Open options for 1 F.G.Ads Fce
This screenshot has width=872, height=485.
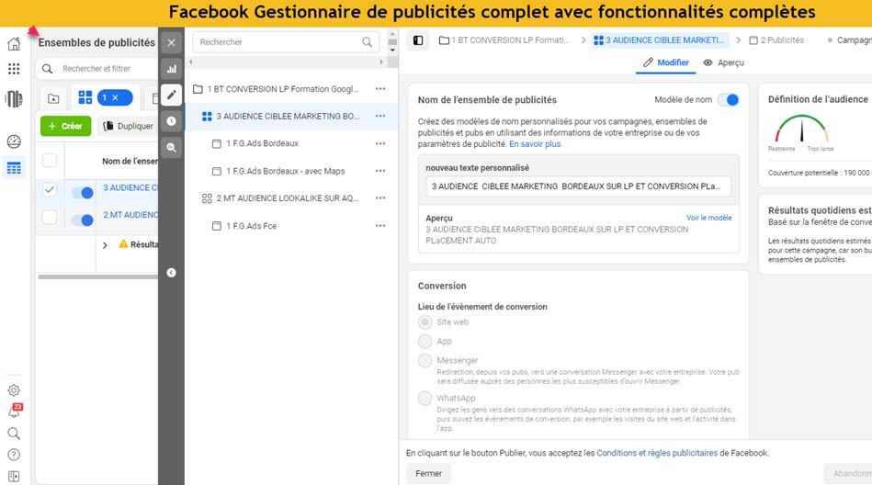coord(380,226)
